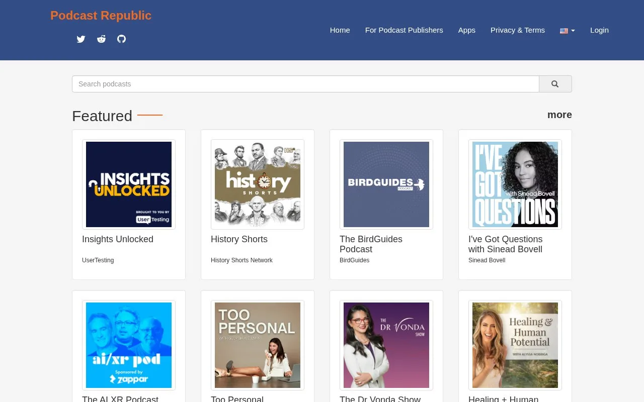Click the Insights Unlocked title
Viewport: 644px width, 402px height.
[118, 239]
